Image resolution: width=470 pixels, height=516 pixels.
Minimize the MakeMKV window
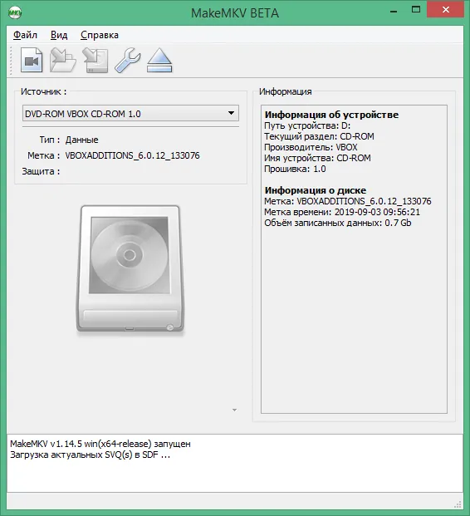394,11
